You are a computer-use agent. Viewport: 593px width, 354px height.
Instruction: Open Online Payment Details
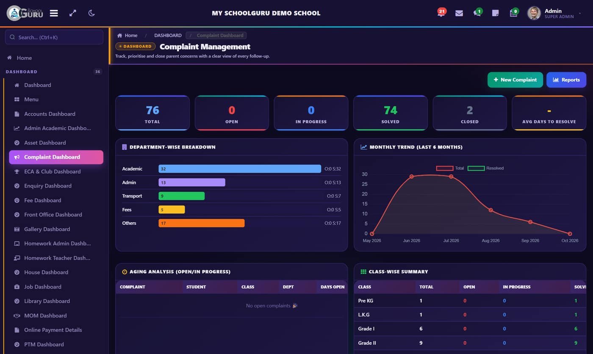coord(56,330)
